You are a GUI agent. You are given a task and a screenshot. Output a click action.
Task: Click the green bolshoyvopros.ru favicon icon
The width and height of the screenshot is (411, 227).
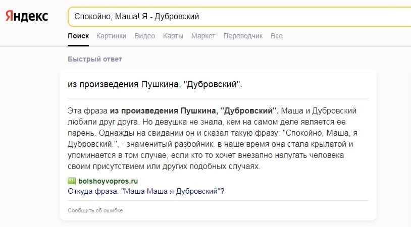[72, 181]
